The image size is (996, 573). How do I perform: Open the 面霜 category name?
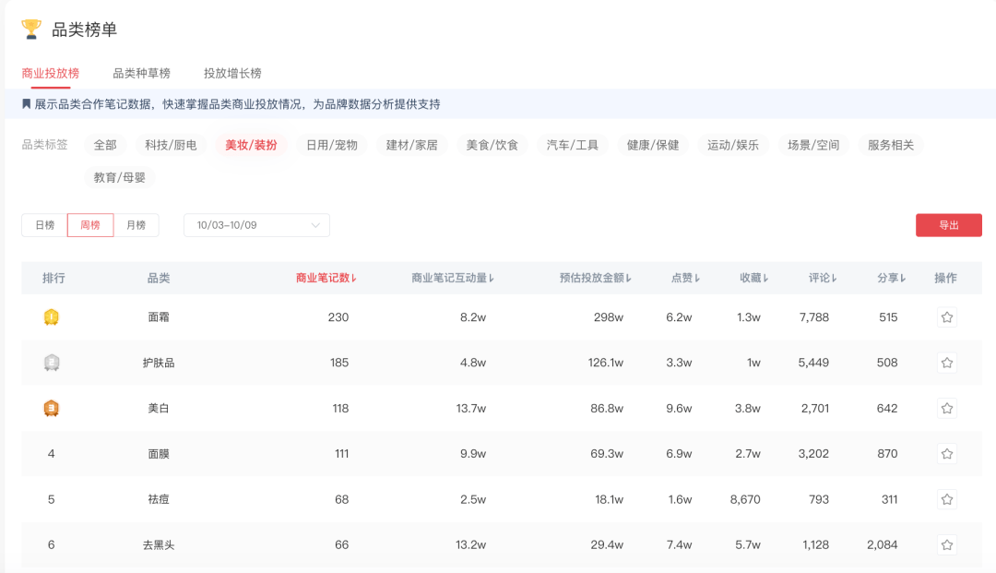pos(159,317)
